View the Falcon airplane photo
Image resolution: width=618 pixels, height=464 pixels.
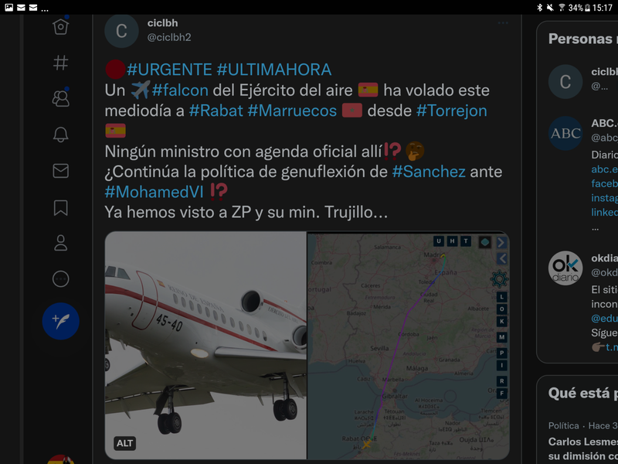[205, 345]
